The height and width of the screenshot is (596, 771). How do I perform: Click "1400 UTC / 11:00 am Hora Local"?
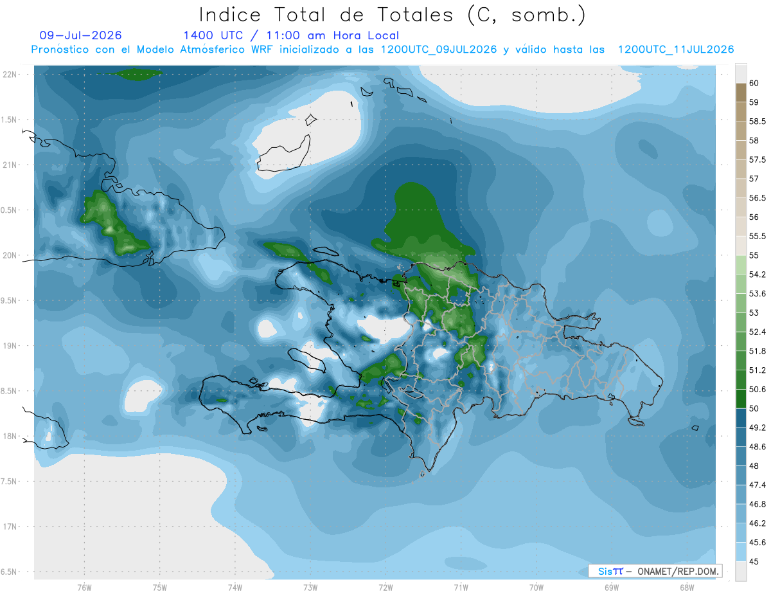(x=291, y=35)
